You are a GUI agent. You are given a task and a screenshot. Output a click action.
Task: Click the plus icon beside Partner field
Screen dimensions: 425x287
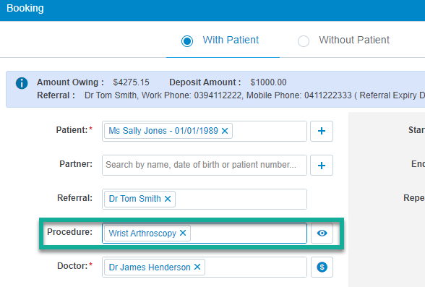click(x=322, y=166)
